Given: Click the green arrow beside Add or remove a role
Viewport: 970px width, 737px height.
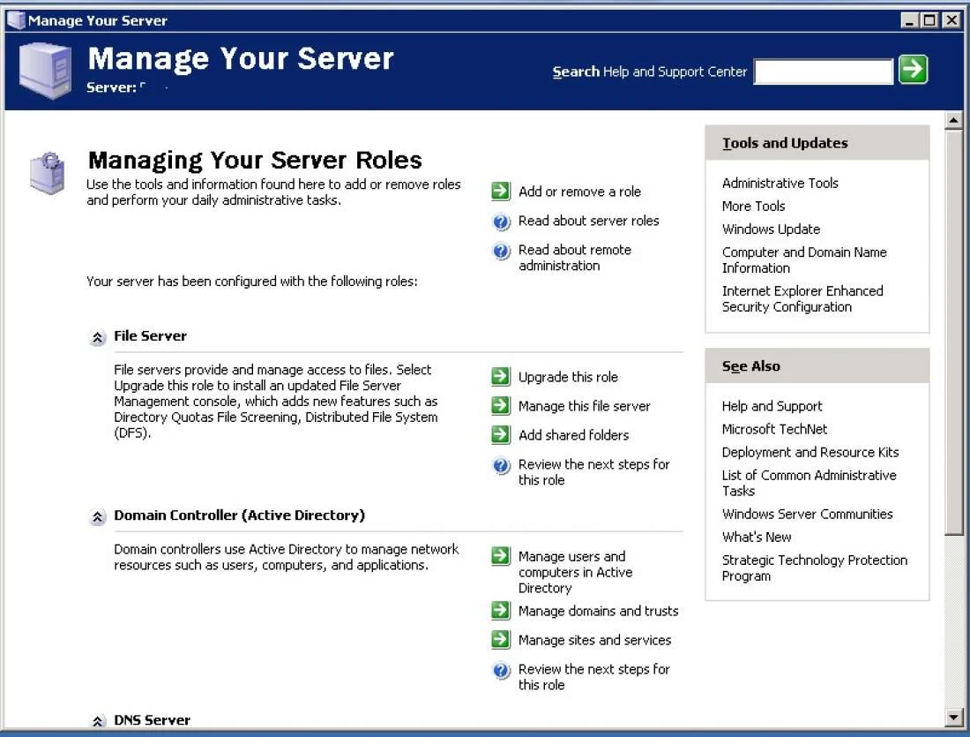Looking at the screenshot, I should click(x=501, y=192).
